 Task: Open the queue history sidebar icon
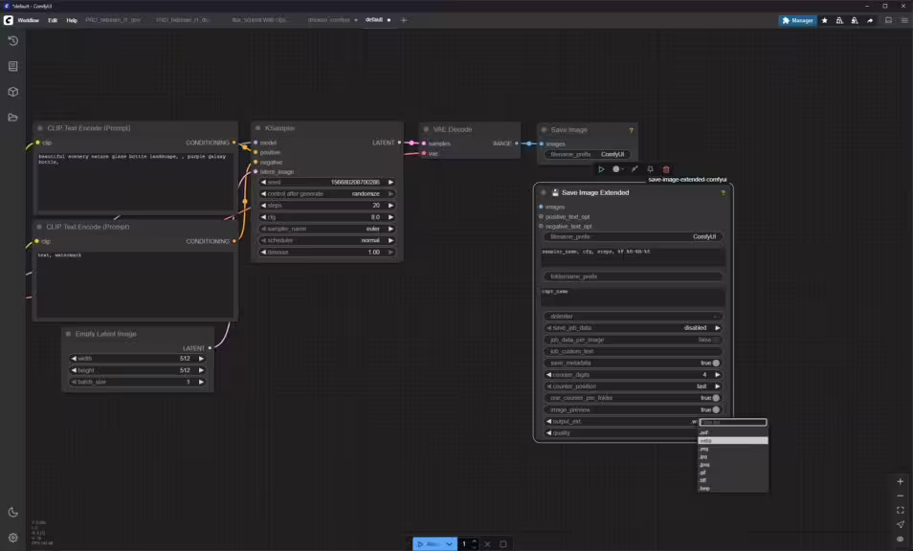12,41
